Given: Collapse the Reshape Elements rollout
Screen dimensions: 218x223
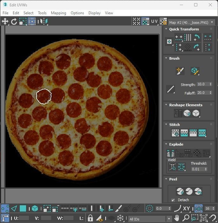Looking at the screenshot, I should coord(166,105).
